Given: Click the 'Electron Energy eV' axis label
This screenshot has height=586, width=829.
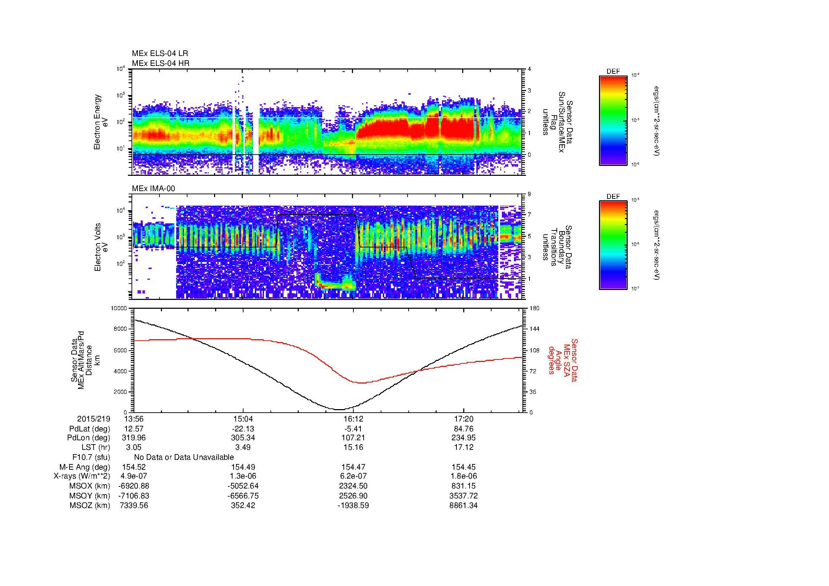Looking at the screenshot, I should pyautogui.click(x=101, y=122).
